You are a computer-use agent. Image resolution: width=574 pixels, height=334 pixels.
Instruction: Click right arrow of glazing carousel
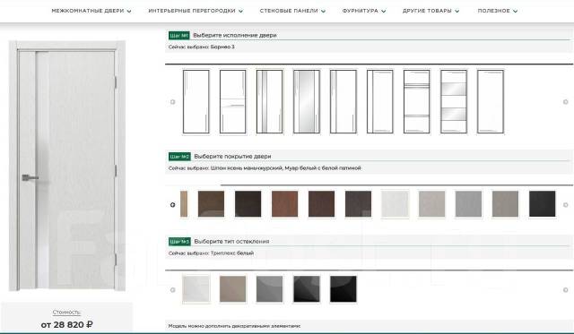click(566, 290)
